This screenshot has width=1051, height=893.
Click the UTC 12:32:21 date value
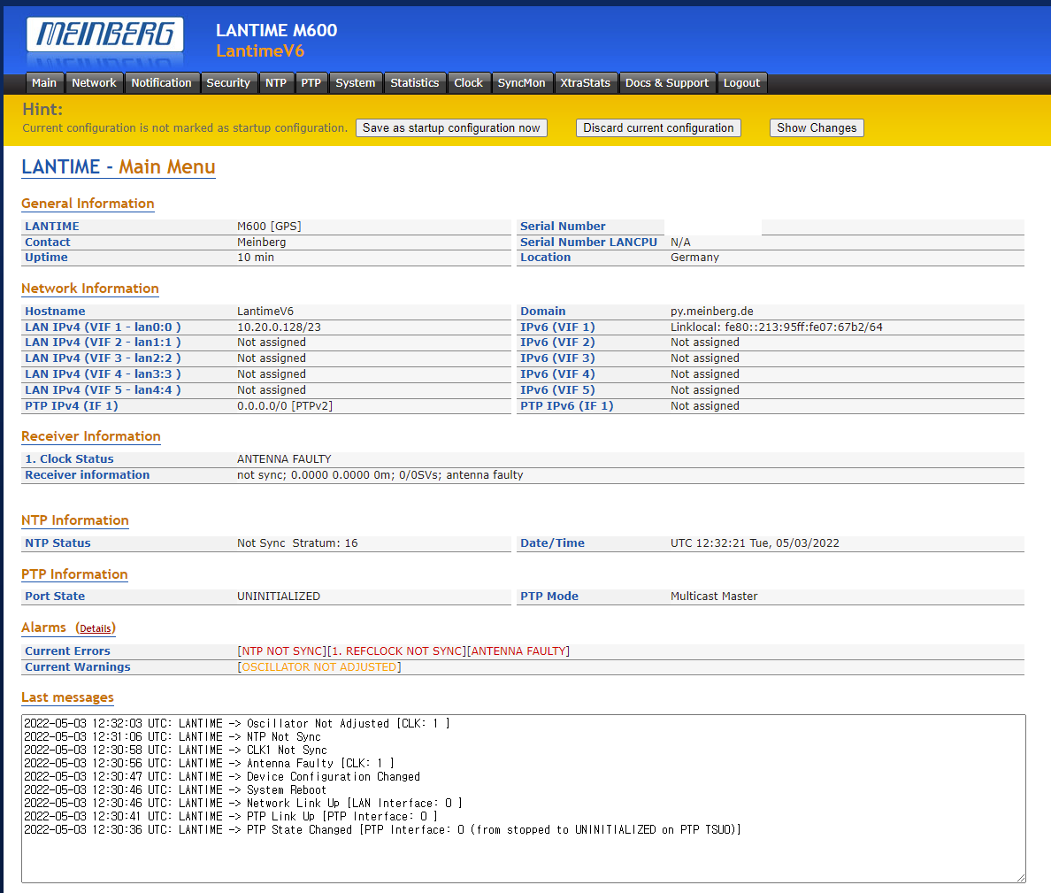[755, 543]
